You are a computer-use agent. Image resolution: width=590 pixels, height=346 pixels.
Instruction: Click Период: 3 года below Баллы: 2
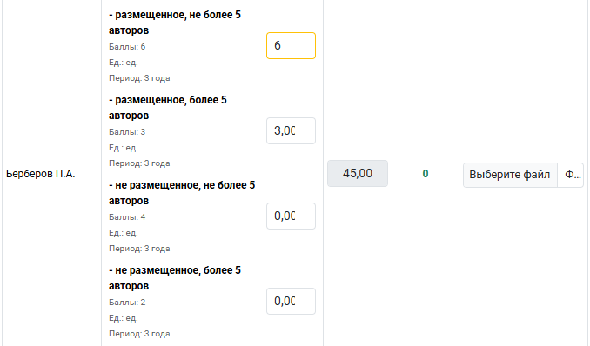click(139, 334)
